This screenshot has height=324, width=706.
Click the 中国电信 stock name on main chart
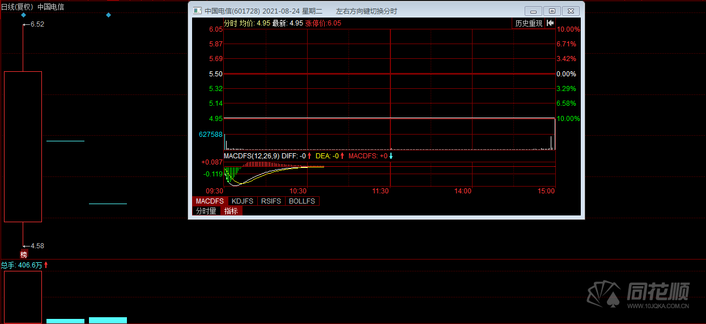click(x=51, y=7)
